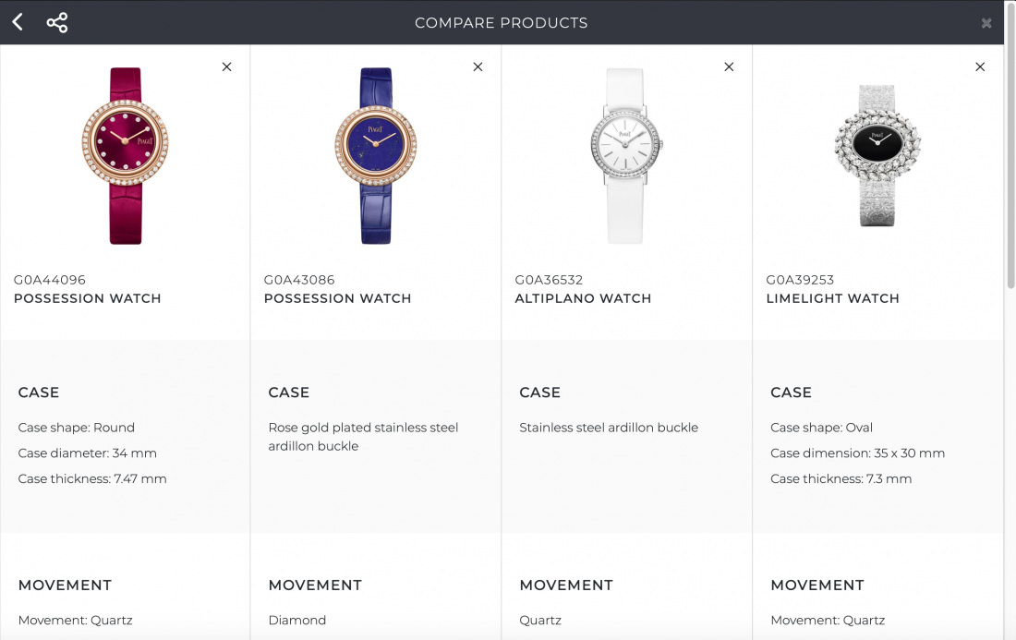Open the share icon in header
The height and width of the screenshot is (640, 1016).
pyautogui.click(x=57, y=23)
